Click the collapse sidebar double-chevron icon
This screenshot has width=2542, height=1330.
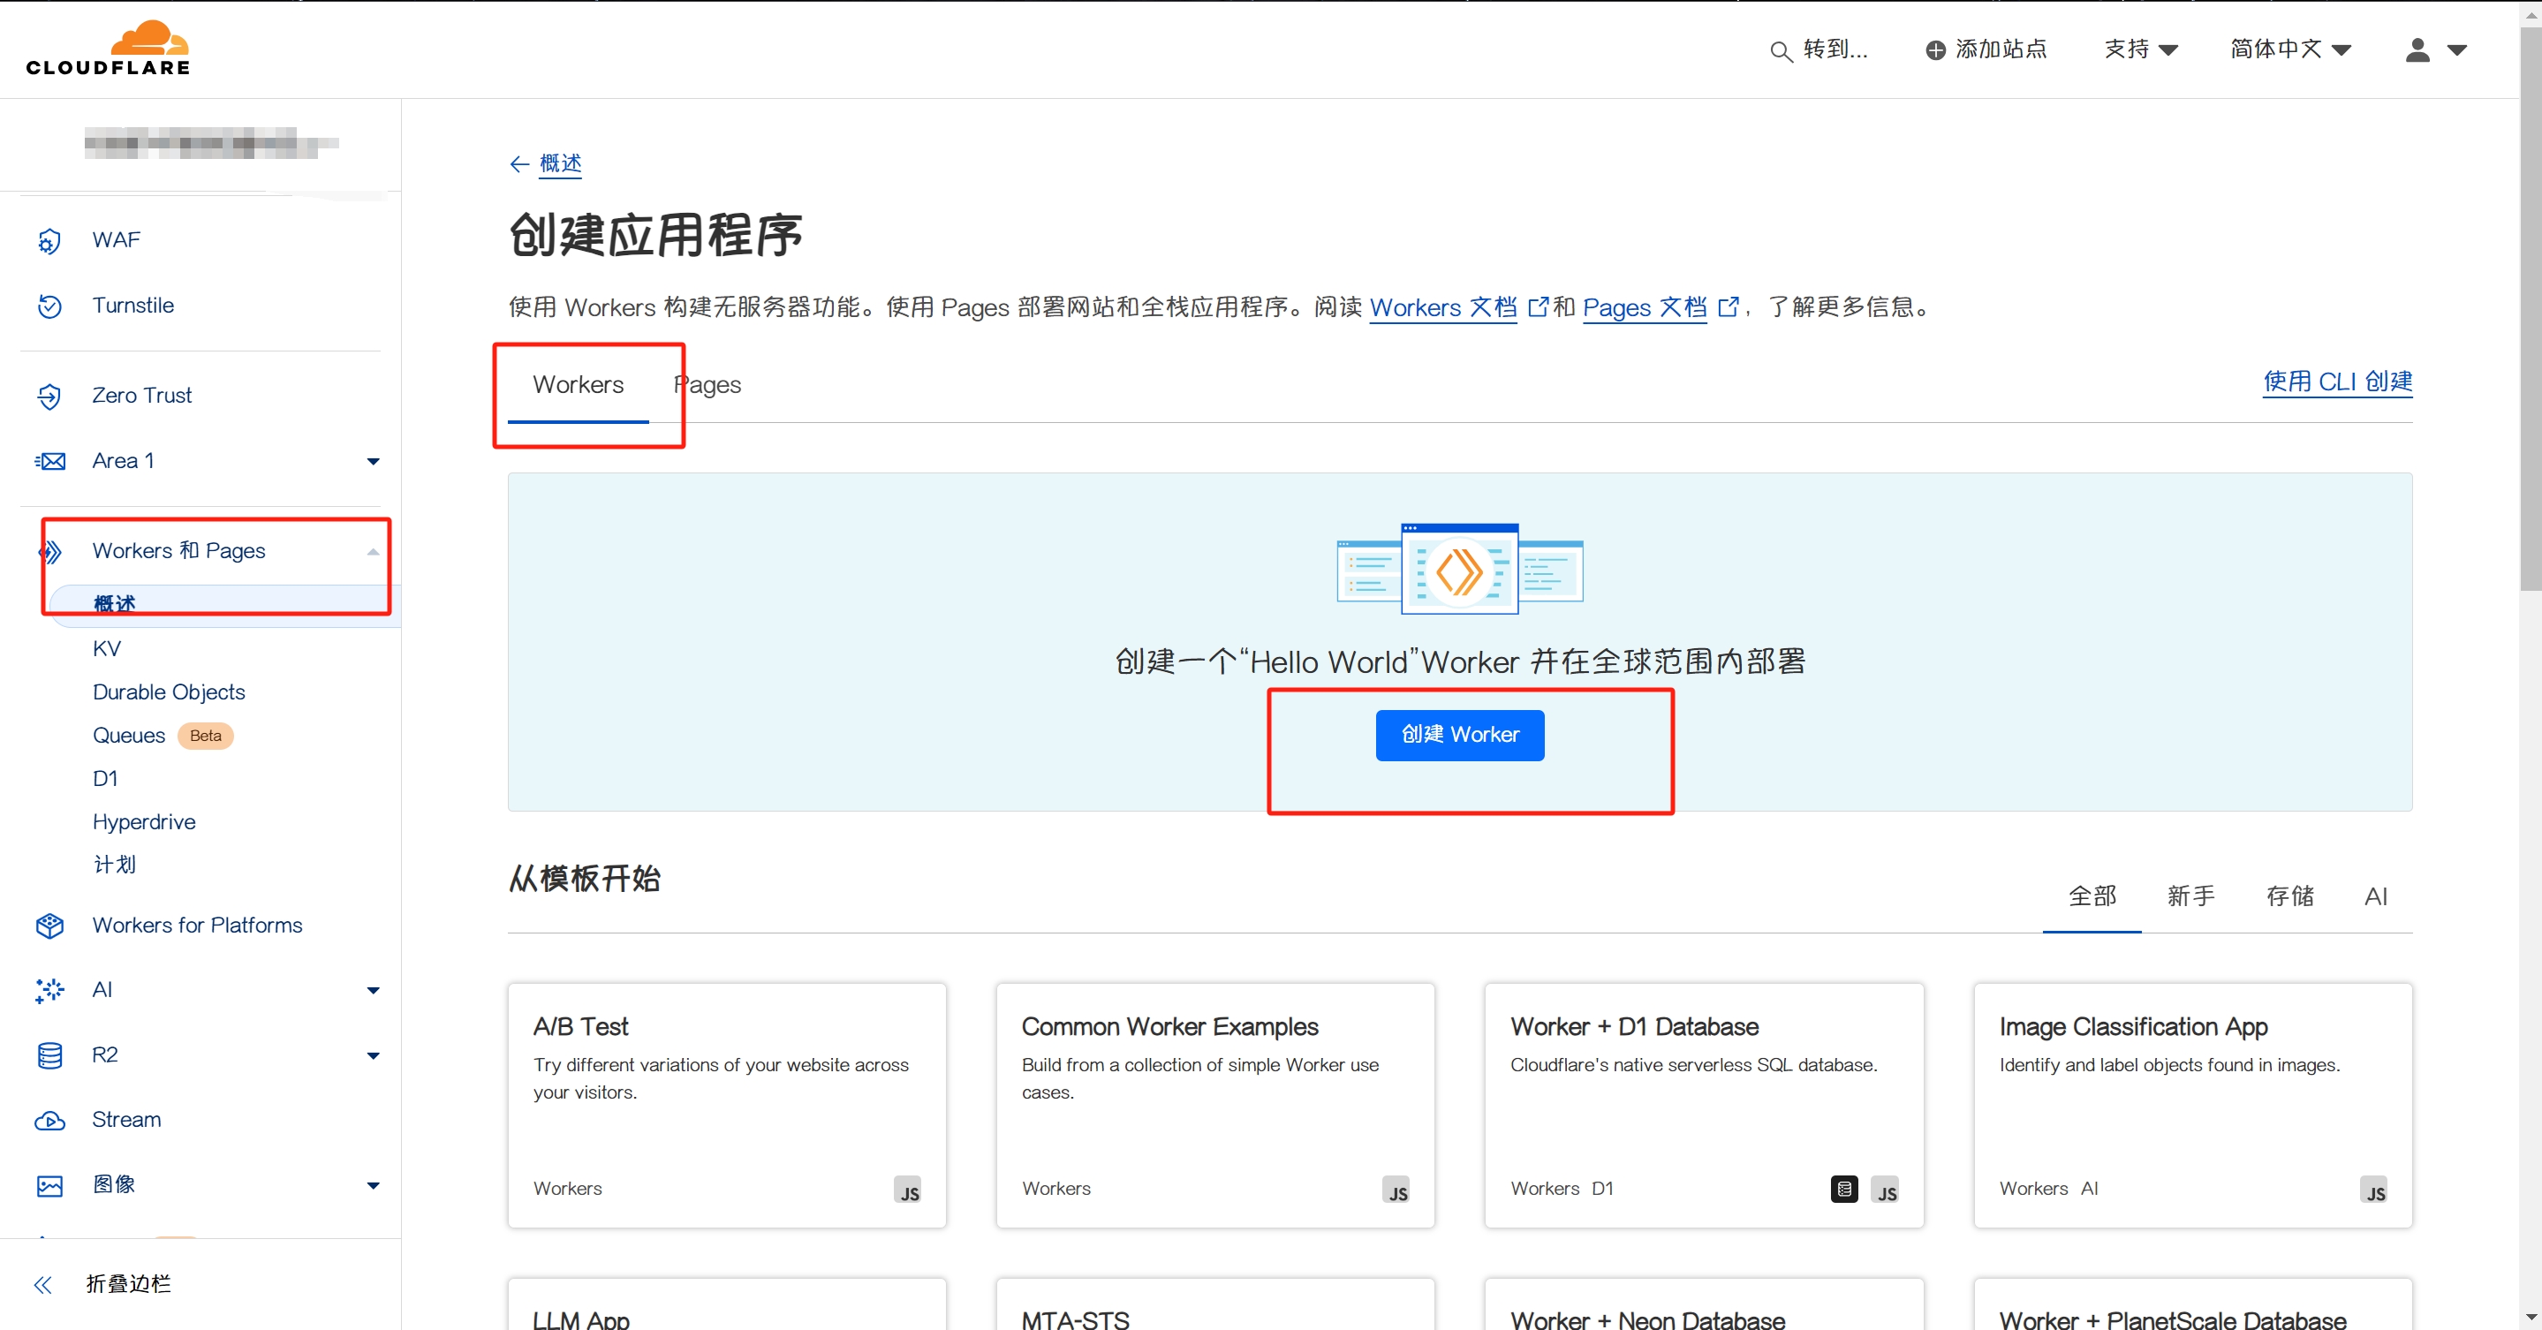coord(42,1283)
